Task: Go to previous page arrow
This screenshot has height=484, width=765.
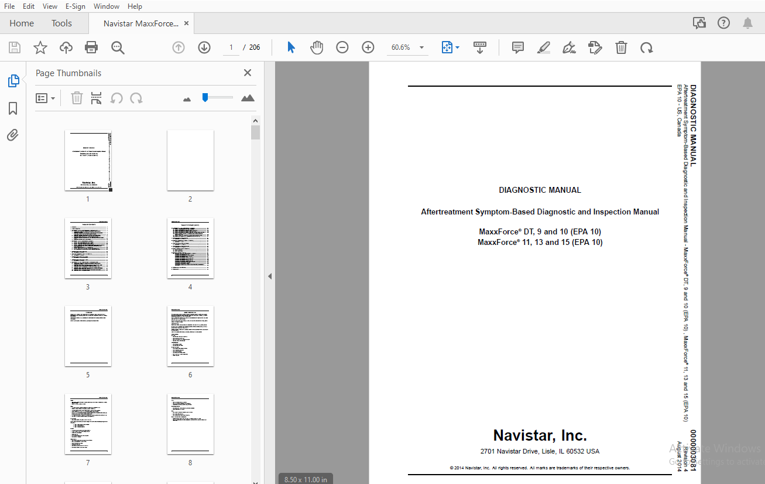Action: [179, 47]
